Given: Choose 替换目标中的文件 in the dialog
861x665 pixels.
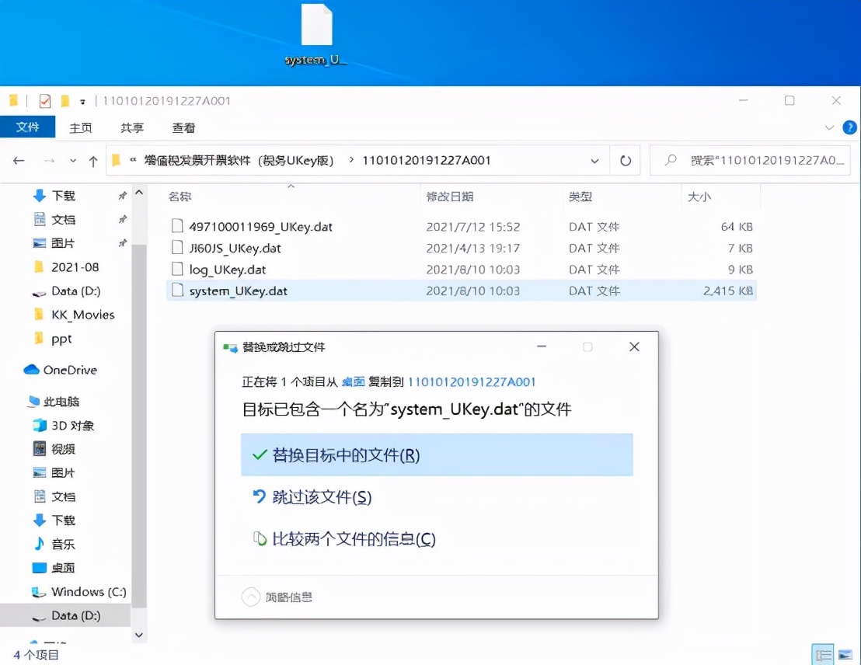Looking at the screenshot, I should [x=347, y=455].
